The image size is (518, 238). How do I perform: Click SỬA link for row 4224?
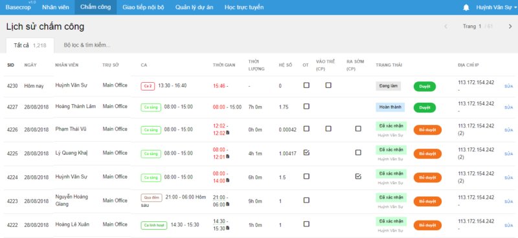pyautogui.click(x=509, y=178)
